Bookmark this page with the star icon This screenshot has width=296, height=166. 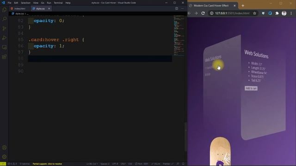tap(254, 13)
